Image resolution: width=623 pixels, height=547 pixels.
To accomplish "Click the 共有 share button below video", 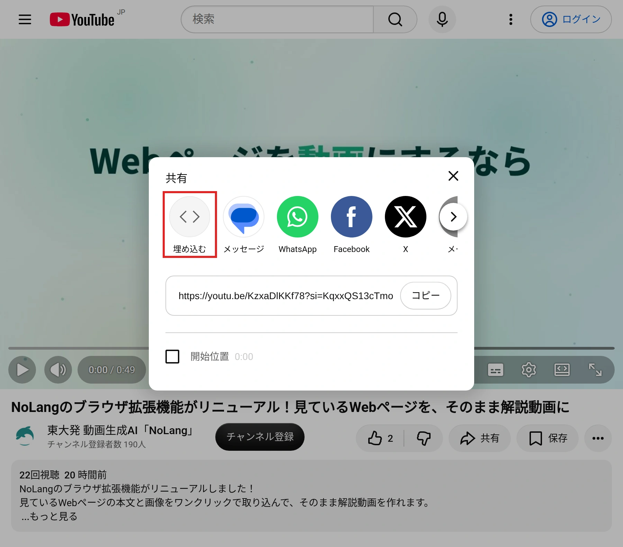I will pyautogui.click(x=480, y=438).
